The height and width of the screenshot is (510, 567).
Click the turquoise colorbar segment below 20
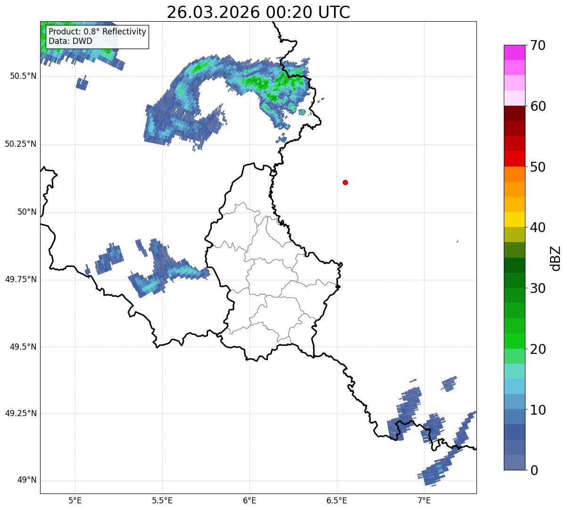(x=514, y=371)
